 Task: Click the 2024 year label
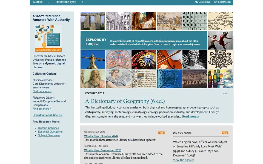click(225, 93)
